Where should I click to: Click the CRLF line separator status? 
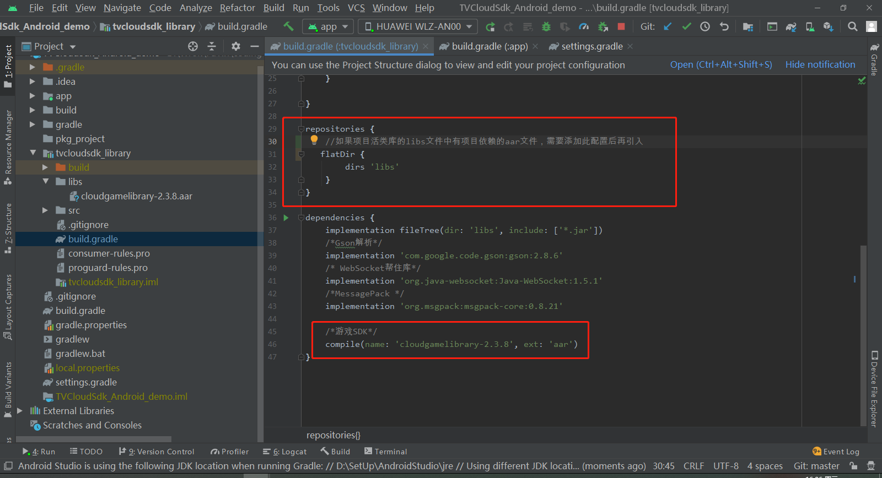point(693,466)
